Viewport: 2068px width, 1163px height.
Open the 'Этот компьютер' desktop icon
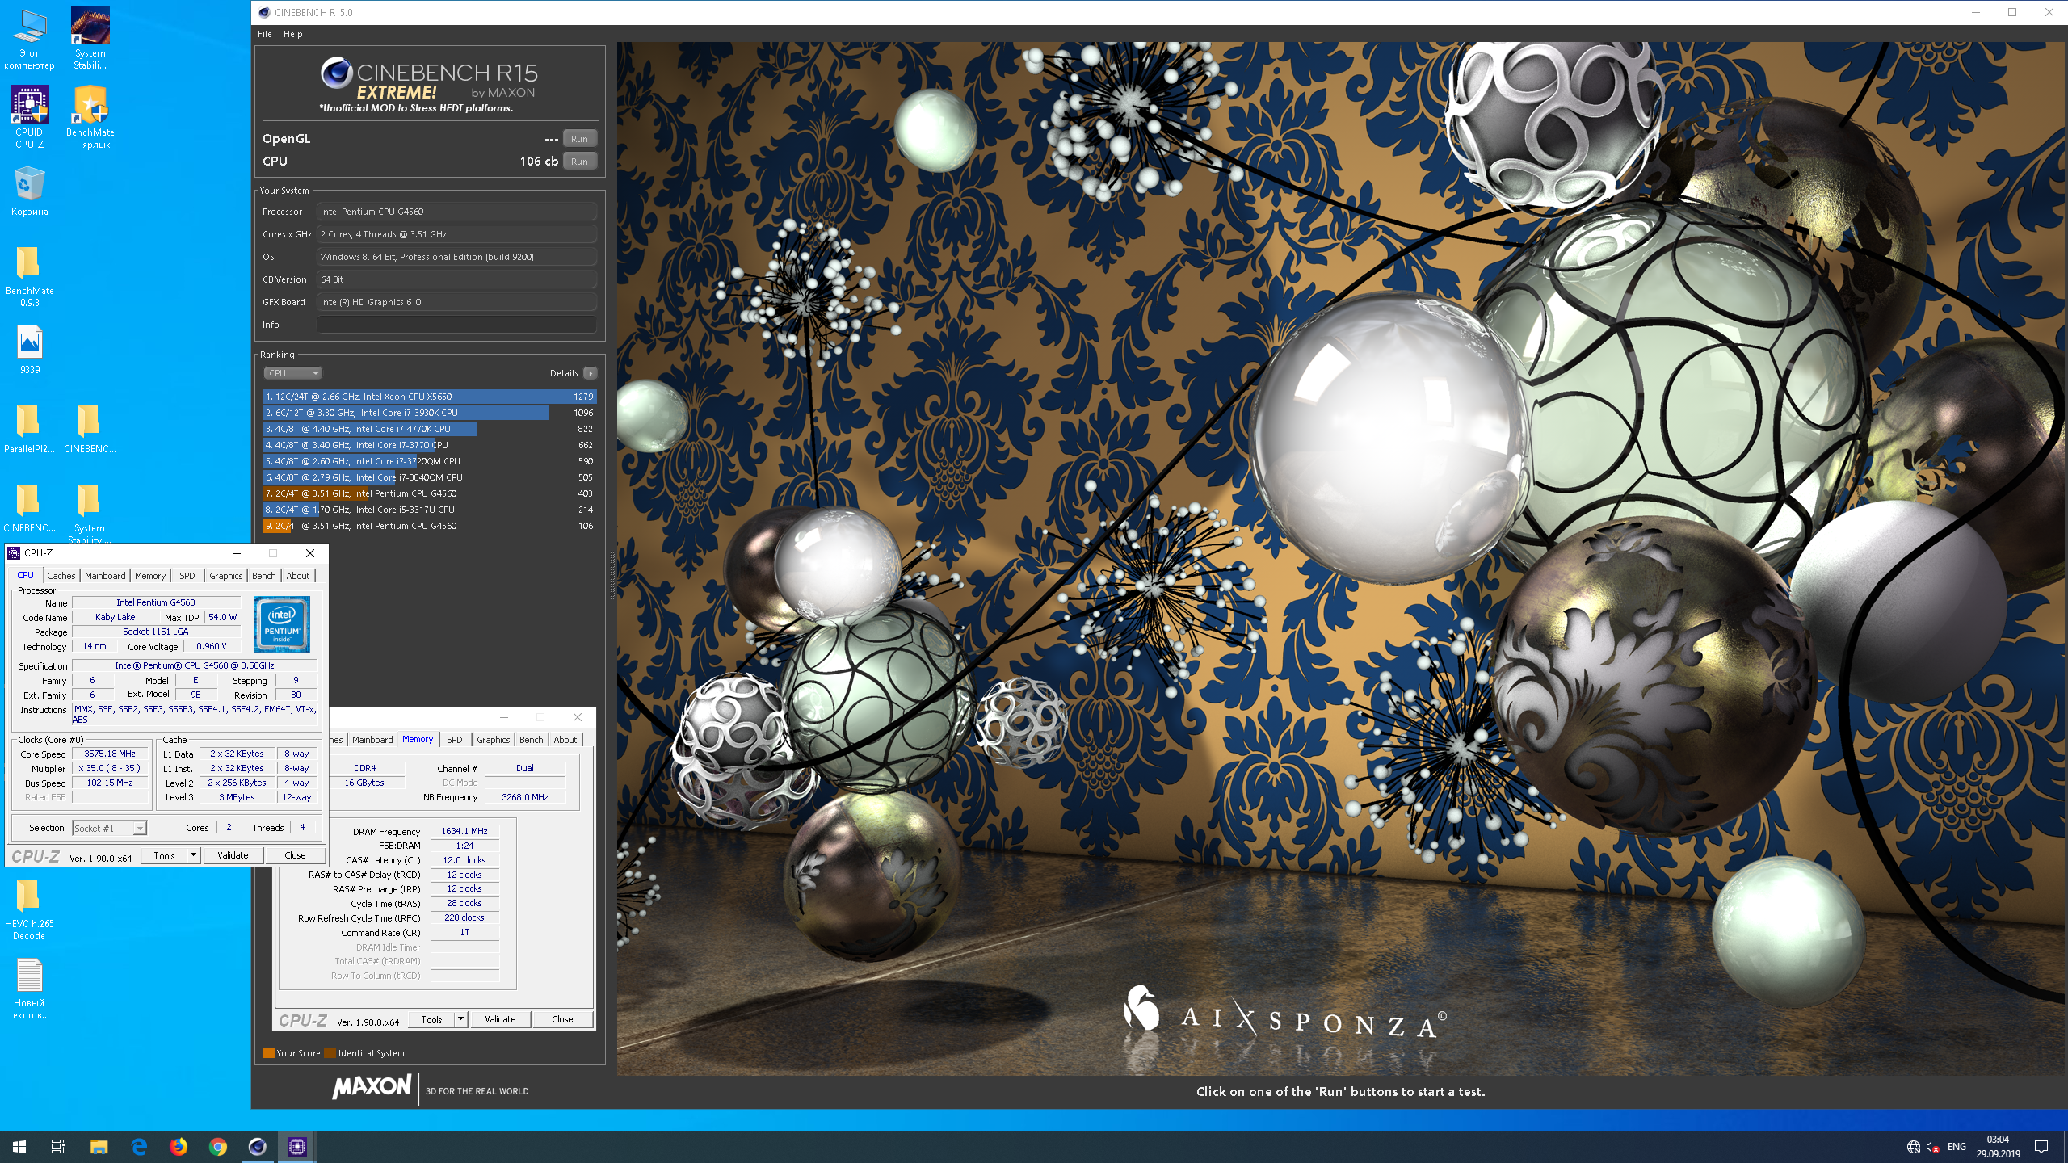point(29,38)
